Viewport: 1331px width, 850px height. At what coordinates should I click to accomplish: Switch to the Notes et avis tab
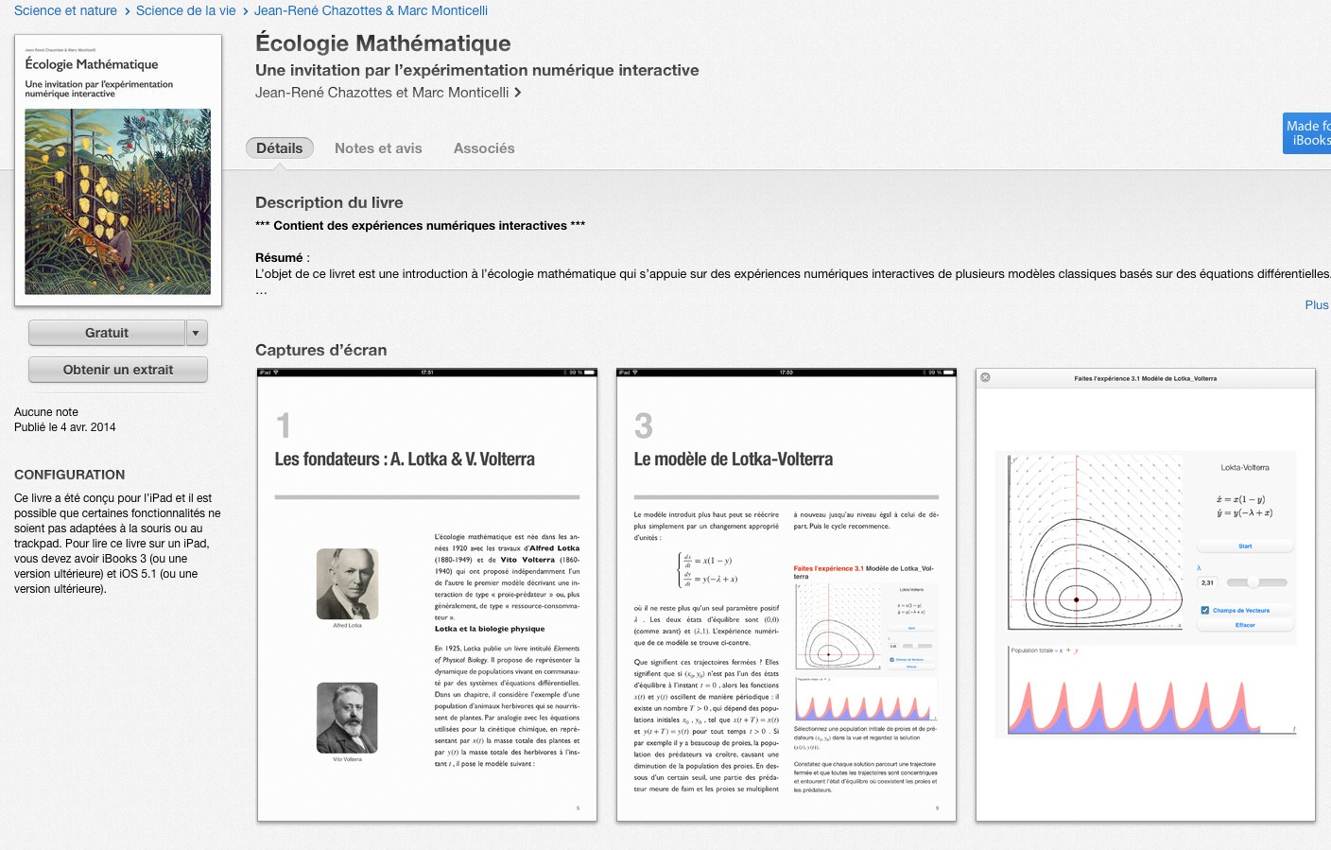[378, 148]
